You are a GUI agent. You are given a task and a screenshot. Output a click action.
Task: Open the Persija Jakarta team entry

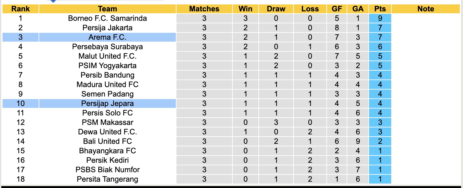(107, 28)
